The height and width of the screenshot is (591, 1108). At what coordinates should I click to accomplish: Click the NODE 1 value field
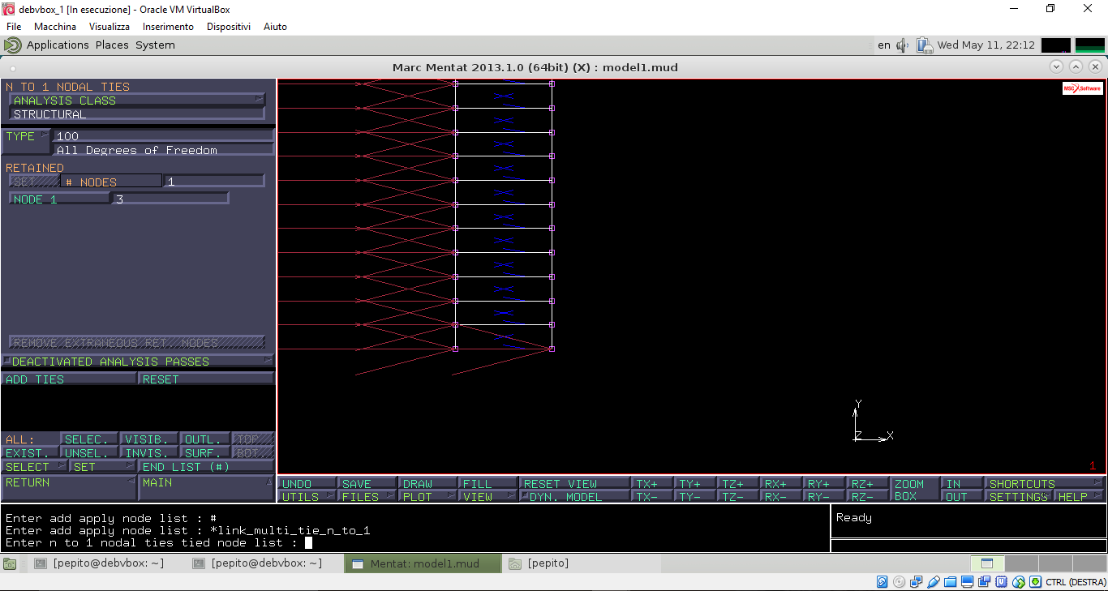click(170, 199)
